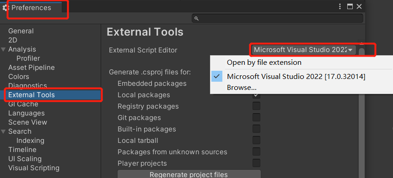Enable the Built-in packages checkbox

coord(256,129)
